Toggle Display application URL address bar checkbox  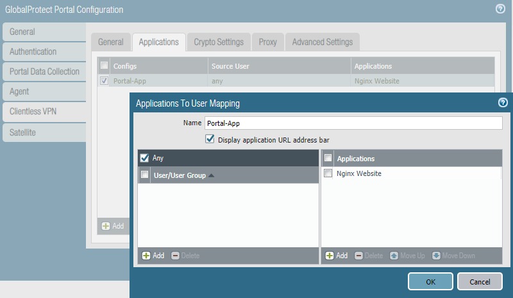click(x=209, y=139)
